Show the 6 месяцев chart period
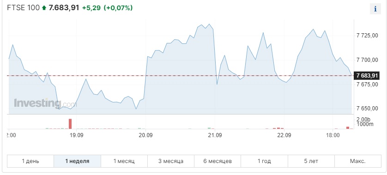Viewport: 387px width, 175px height. pyautogui.click(x=218, y=161)
